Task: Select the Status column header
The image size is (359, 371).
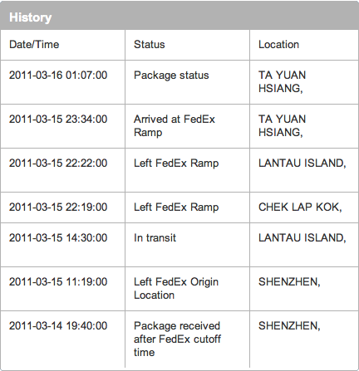Action: click(150, 45)
